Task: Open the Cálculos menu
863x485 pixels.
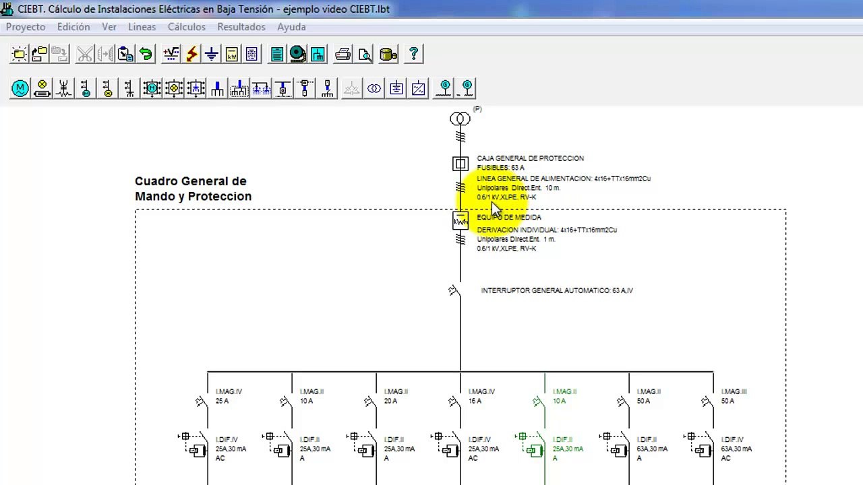Action: (x=187, y=27)
